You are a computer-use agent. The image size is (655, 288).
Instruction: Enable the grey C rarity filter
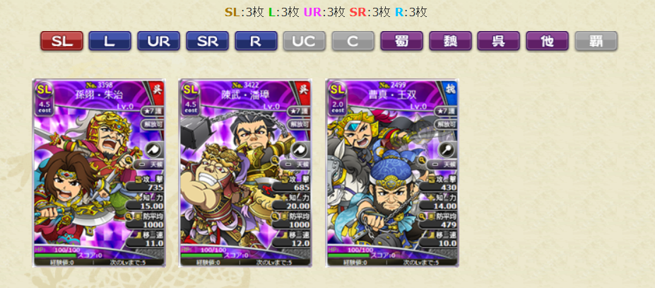click(353, 41)
